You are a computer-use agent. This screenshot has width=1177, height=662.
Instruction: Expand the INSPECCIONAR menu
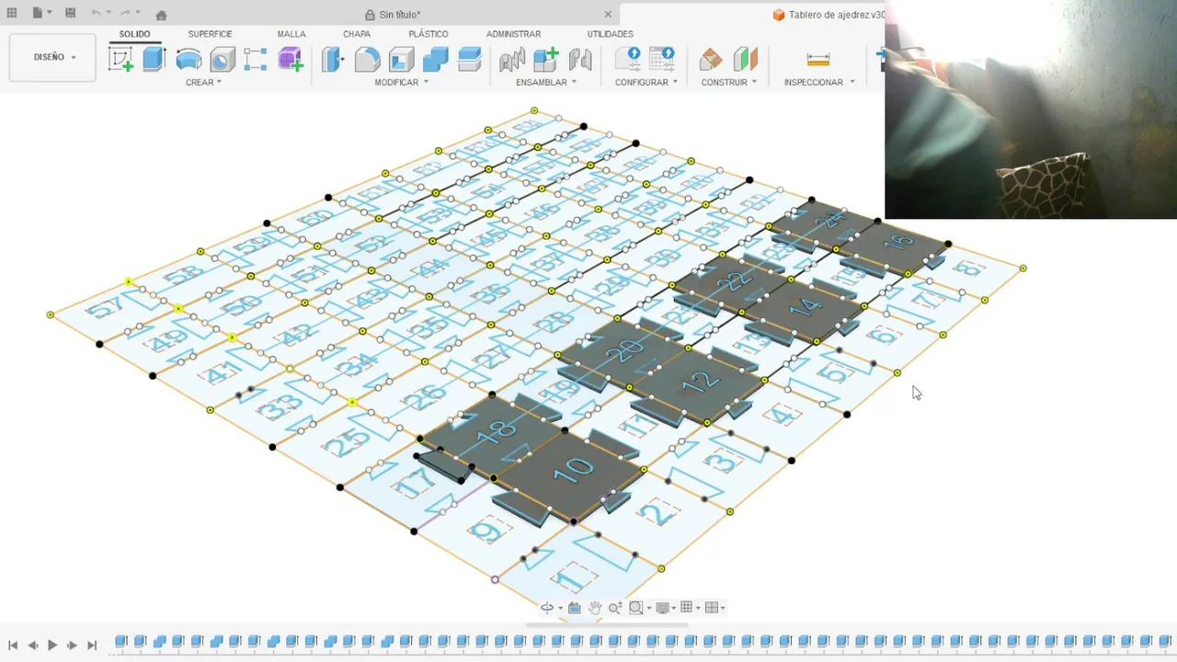[x=819, y=82]
